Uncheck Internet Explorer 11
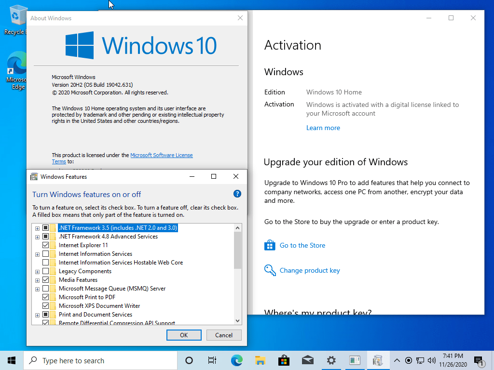Image resolution: width=494 pixels, height=370 pixels. tap(46, 245)
